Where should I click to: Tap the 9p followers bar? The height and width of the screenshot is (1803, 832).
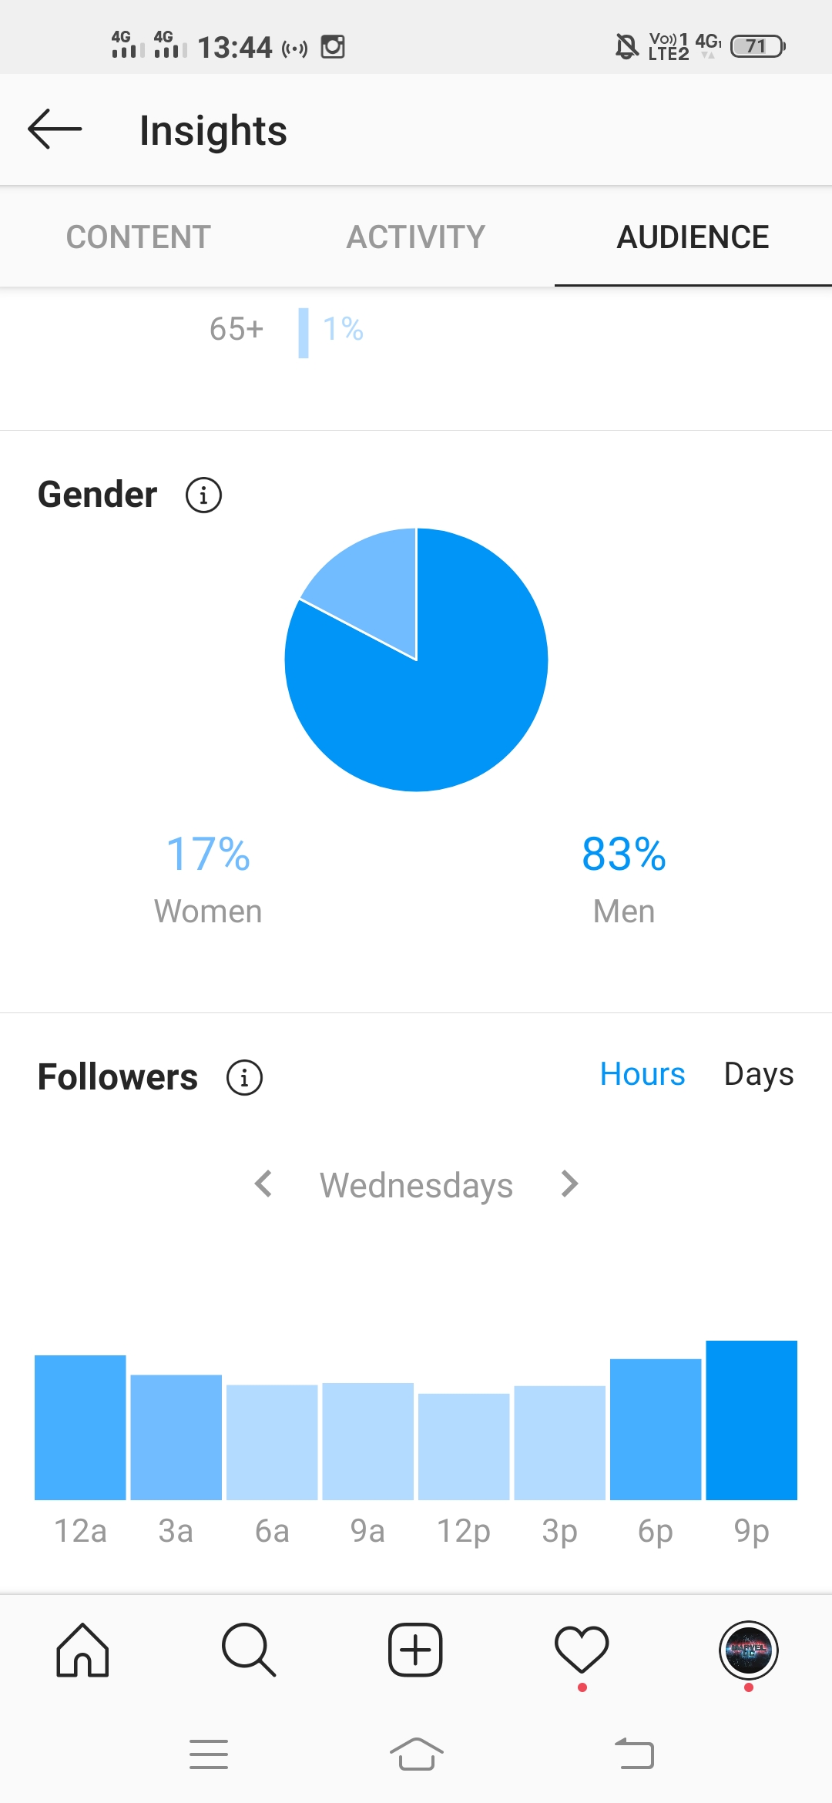tap(752, 1420)
